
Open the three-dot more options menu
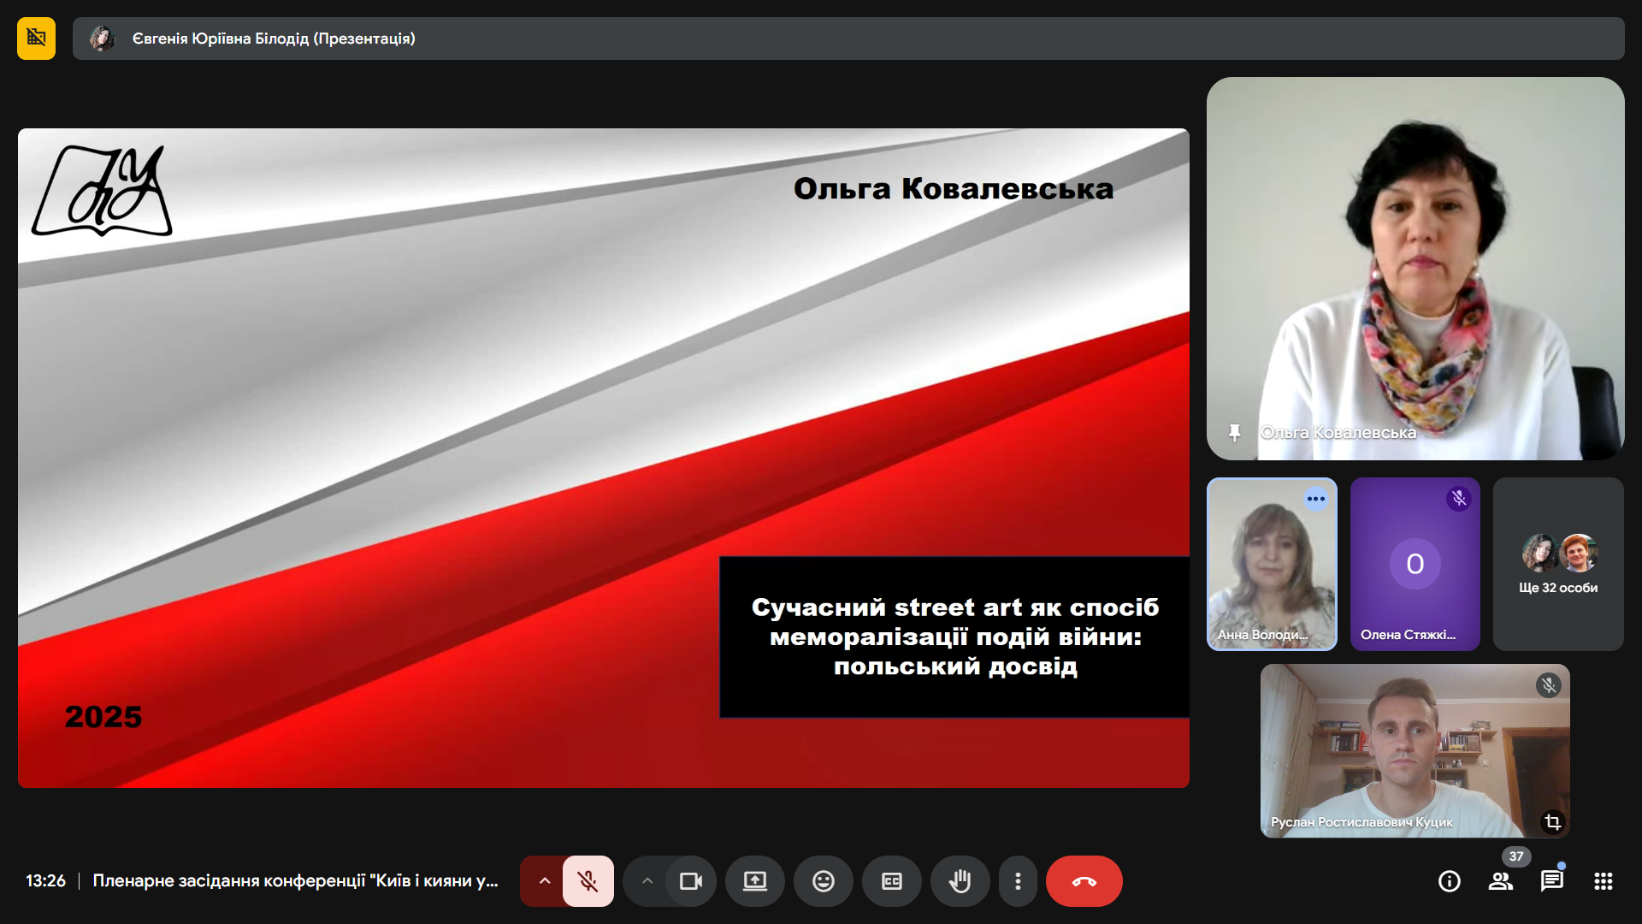(1018, 881)
